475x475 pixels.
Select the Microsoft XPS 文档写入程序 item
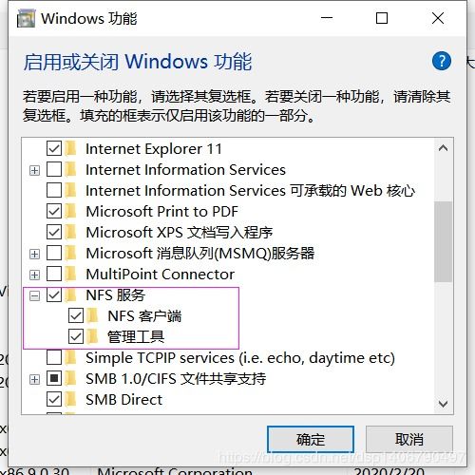(x=180, y=232)
